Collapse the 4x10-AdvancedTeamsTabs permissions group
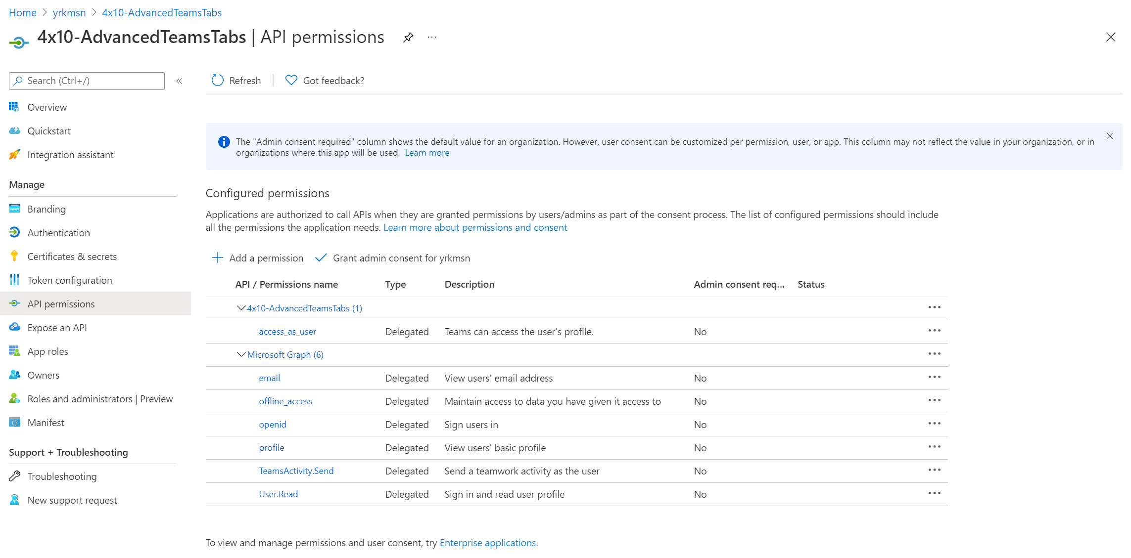1131x558 pixels. [241, 308]
